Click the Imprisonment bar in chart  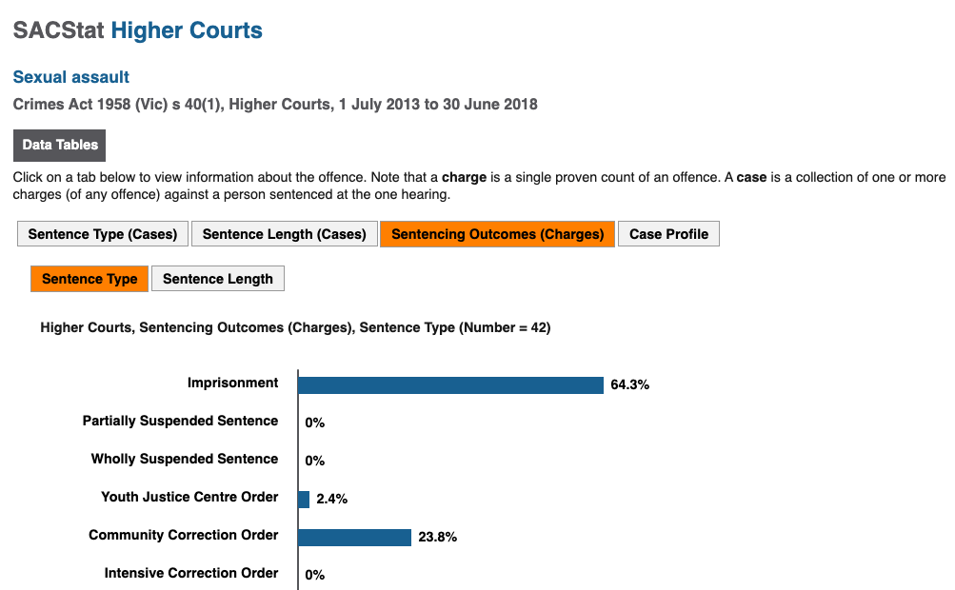click(450, 384)
